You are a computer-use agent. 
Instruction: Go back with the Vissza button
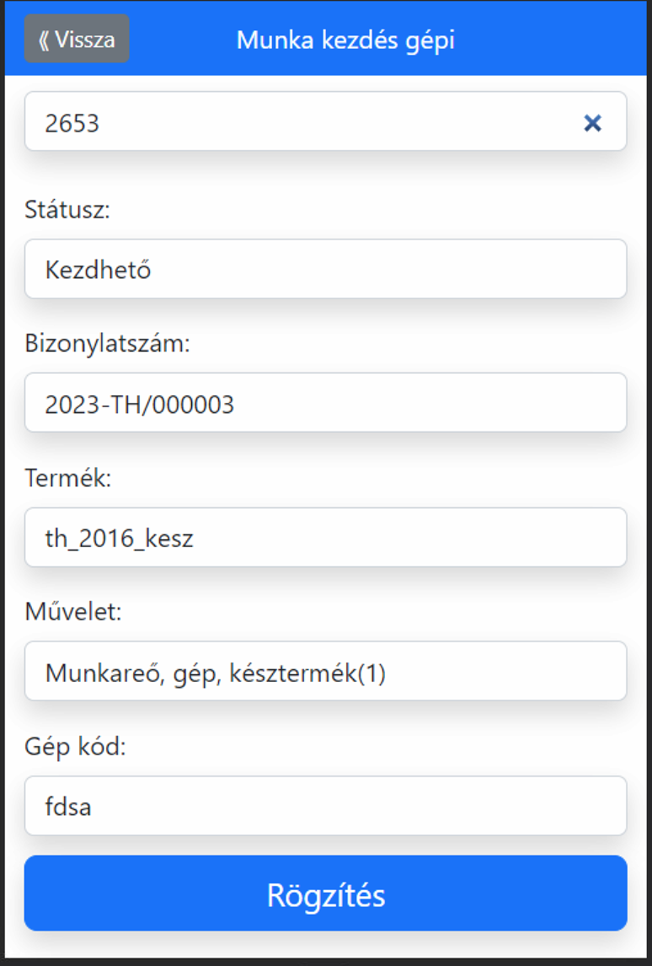(77, 39)
